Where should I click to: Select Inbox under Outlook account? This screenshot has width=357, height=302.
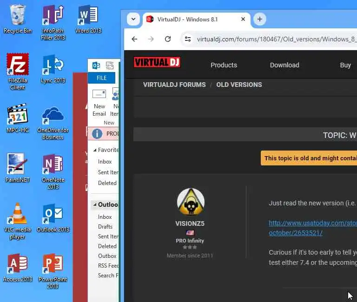click(x=105, y=217)
